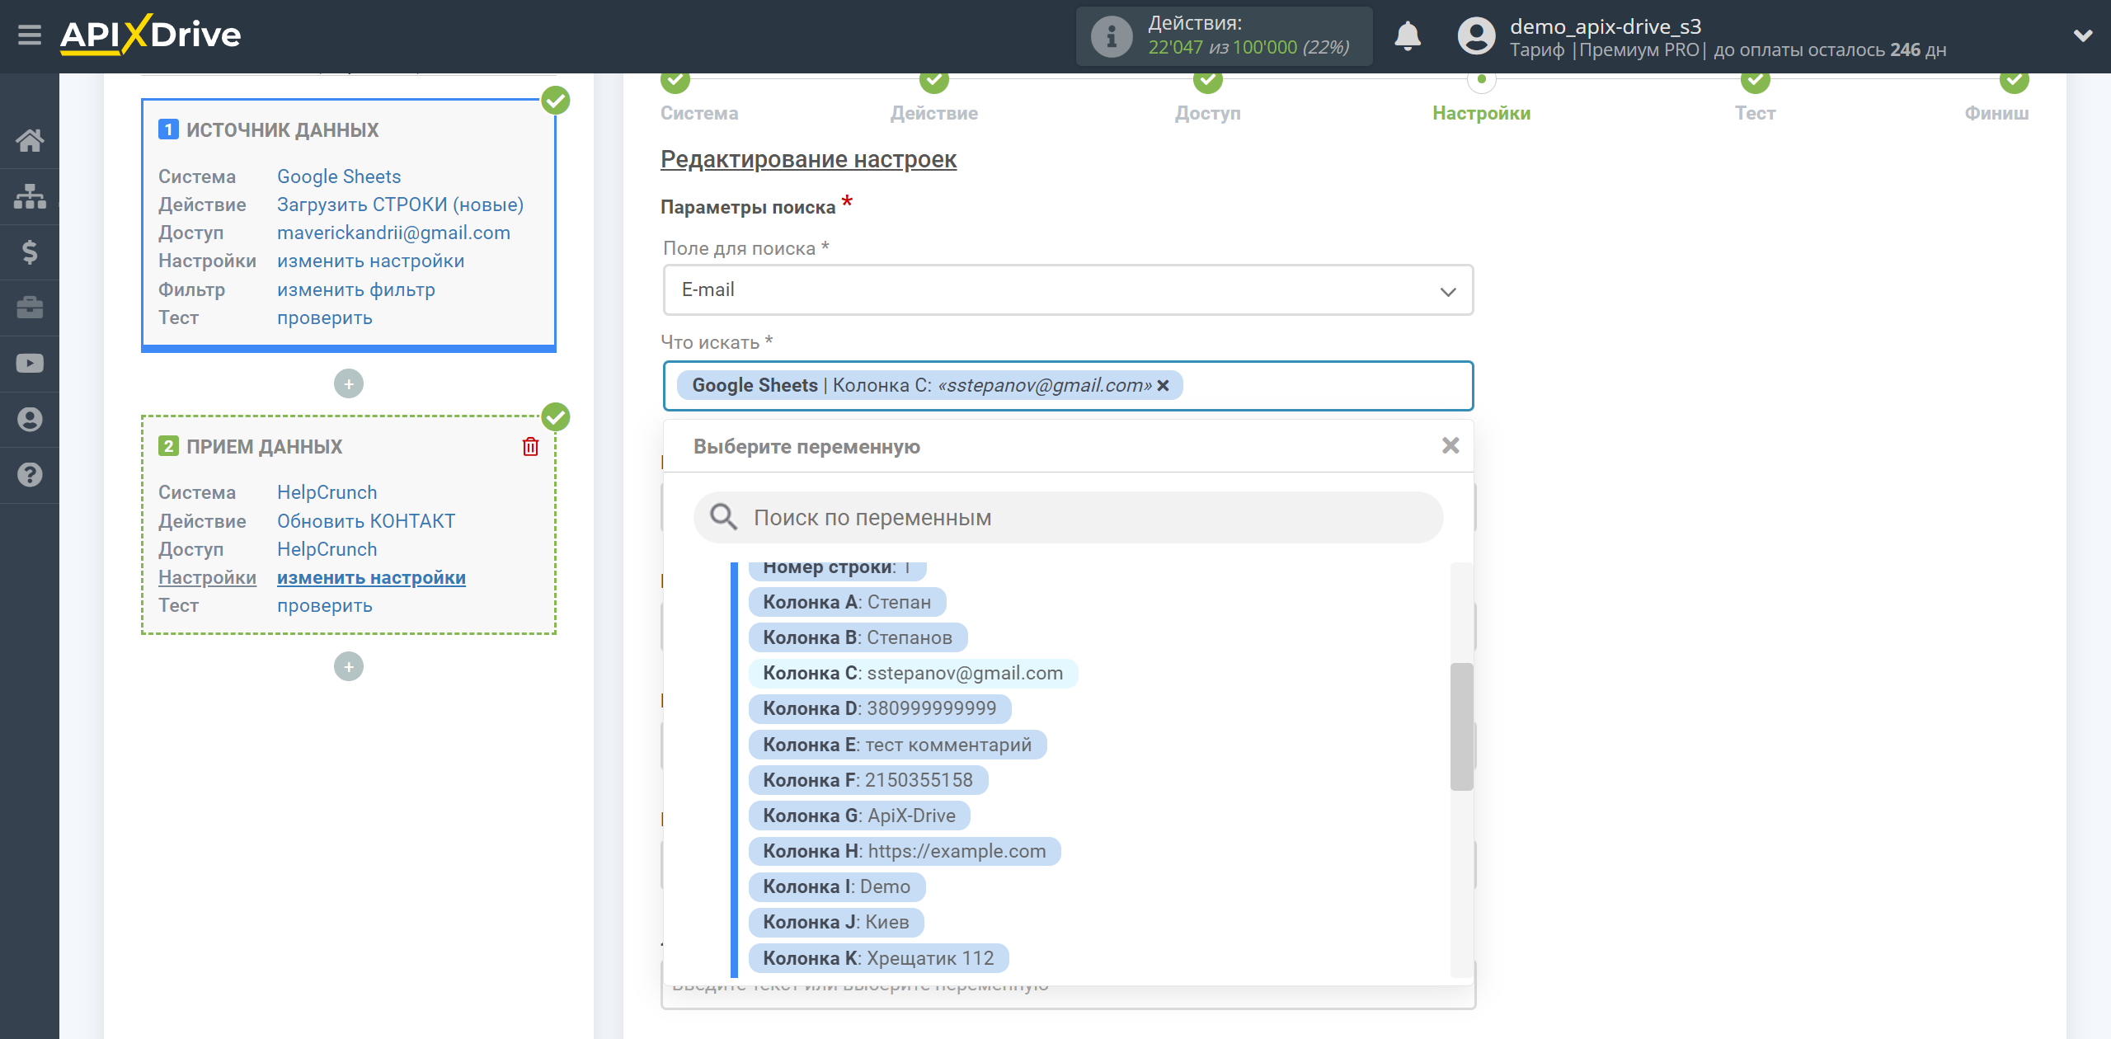Open the HelpCrunch system link
Screen dimensions: 2111x1039
327,492
